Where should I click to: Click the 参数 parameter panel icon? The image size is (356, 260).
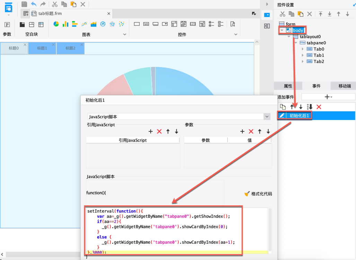click(7, 25)
